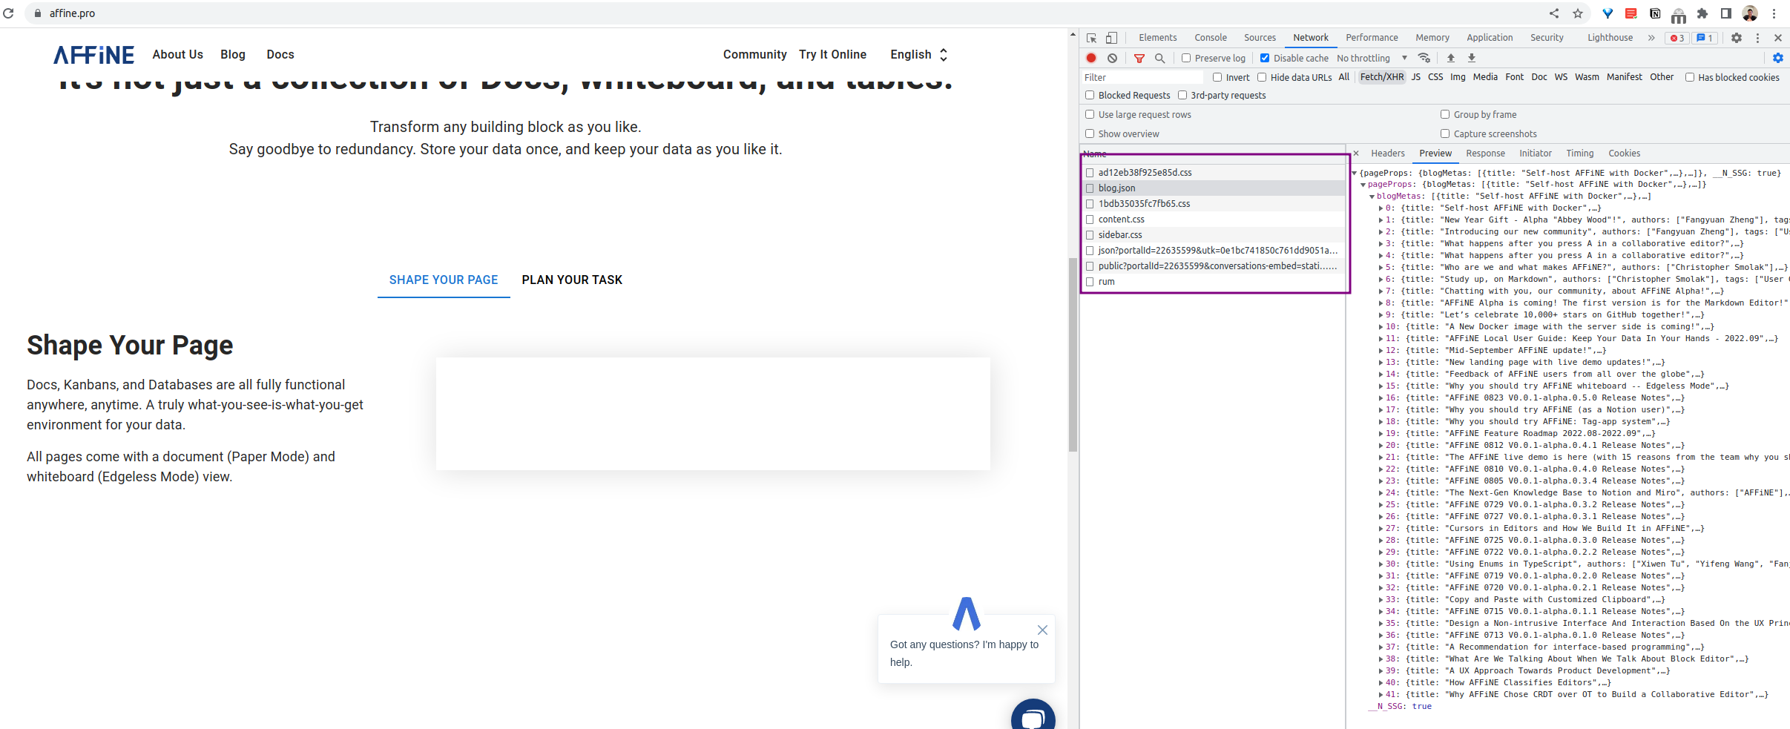Check Has blocked cookies checkbox
The width and height of the screenshot is (1790, 729).
[x=1690, y=77]
